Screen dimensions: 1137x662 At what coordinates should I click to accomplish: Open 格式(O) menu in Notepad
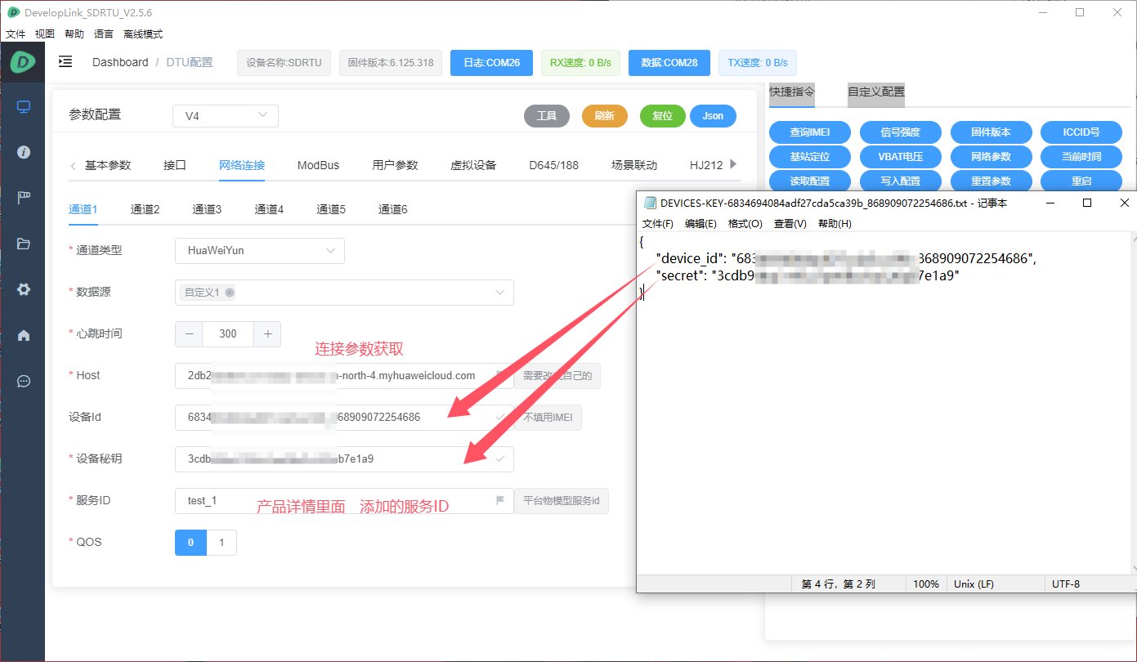click(745, 224)
